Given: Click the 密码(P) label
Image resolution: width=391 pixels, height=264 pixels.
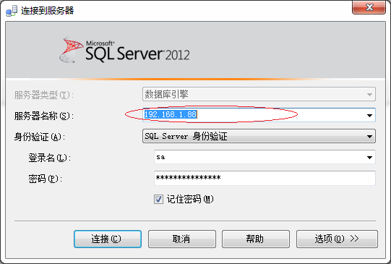Looking at the screenshot, I should tap(45, 179).
